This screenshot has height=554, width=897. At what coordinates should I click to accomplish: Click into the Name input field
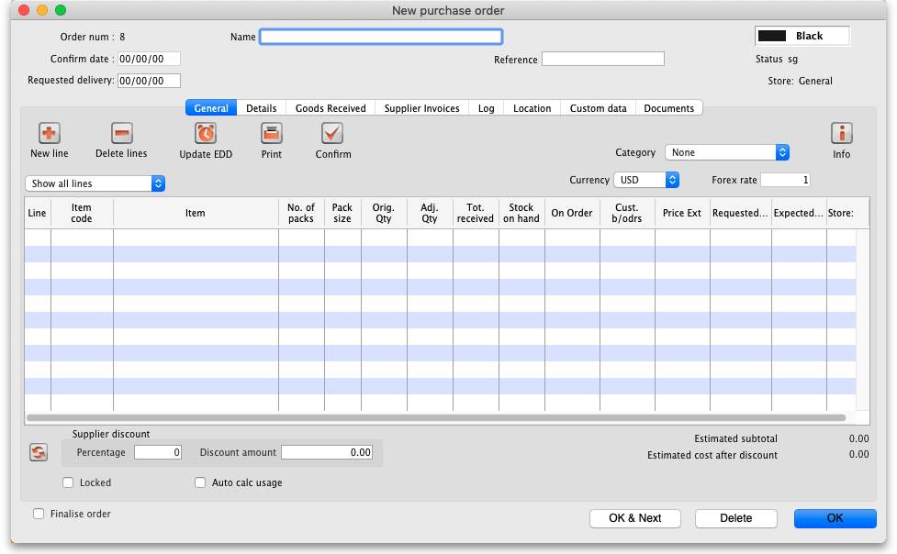(381, 37)
